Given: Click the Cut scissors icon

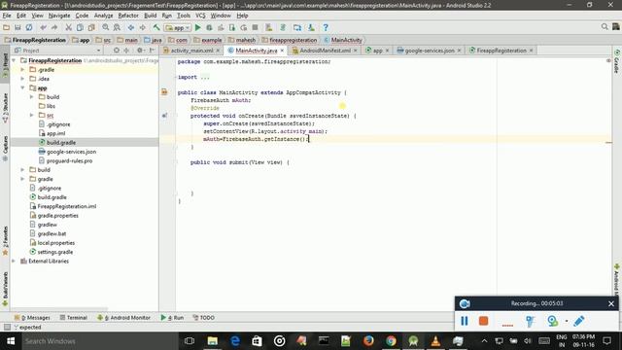Looking at the screenshot, I should click(69, 27).
